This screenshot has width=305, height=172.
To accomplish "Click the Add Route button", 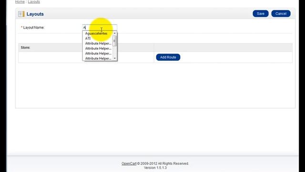I will pos(168,57).
